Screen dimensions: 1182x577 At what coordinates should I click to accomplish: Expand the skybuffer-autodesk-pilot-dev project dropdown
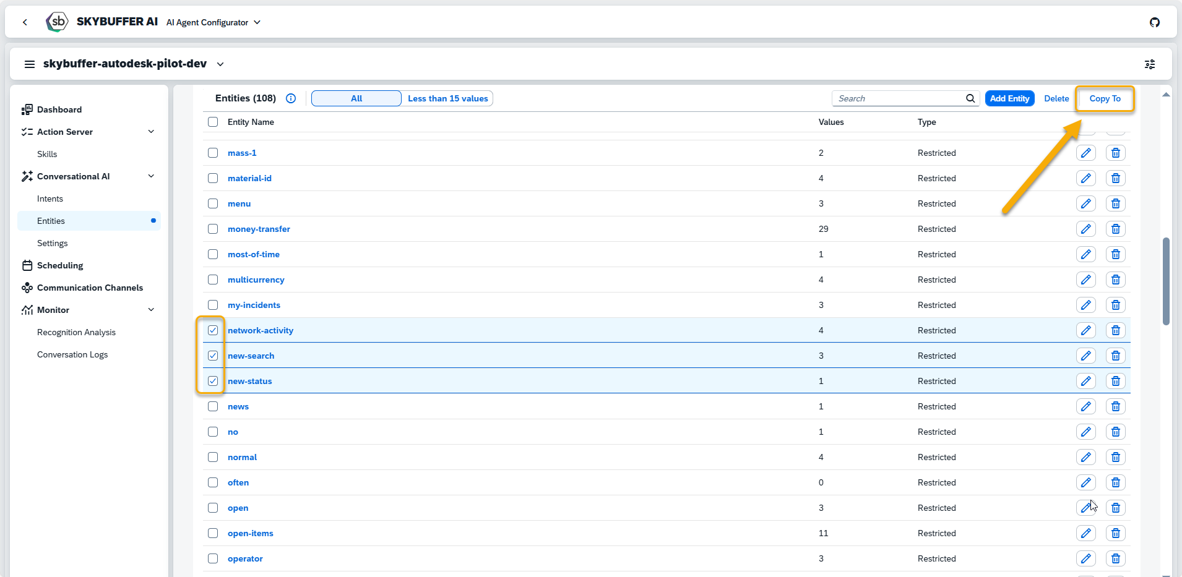pos(220,64)
